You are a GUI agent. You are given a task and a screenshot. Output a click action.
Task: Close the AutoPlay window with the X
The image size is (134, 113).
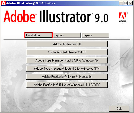[x=130, y=3]
